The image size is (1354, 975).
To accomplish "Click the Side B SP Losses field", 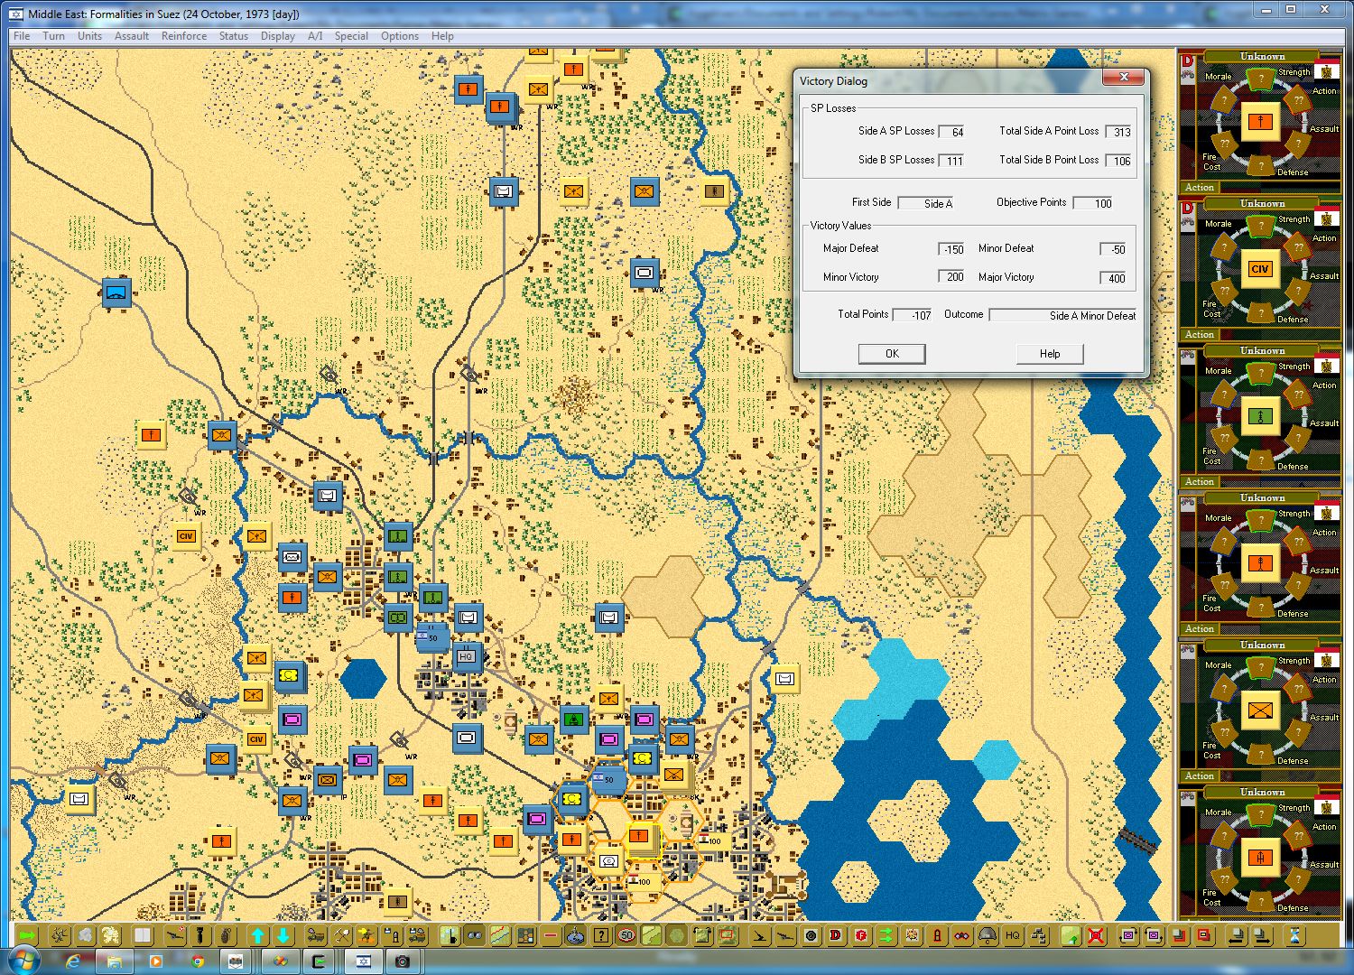I will [951, 161].
